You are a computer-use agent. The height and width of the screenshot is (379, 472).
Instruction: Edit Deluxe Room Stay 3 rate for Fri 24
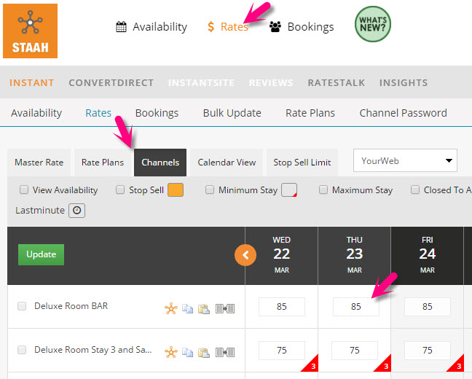click(x=427, y=351)
